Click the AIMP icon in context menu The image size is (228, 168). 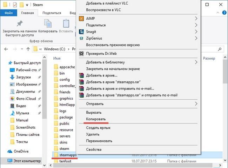click(x=81, y=19)
